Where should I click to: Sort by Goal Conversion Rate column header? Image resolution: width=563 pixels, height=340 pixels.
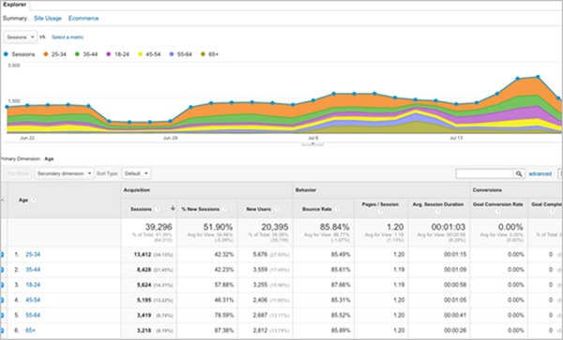(x=497, y=204)
